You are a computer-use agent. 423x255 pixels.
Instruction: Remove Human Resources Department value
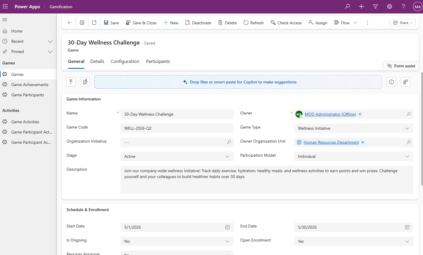[x=363, y=142]
